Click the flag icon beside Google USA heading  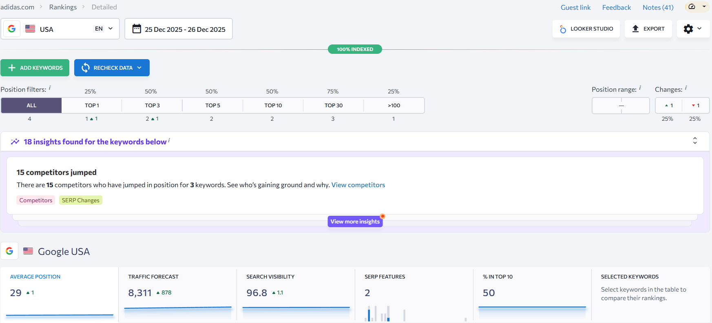tap(28, 251)
